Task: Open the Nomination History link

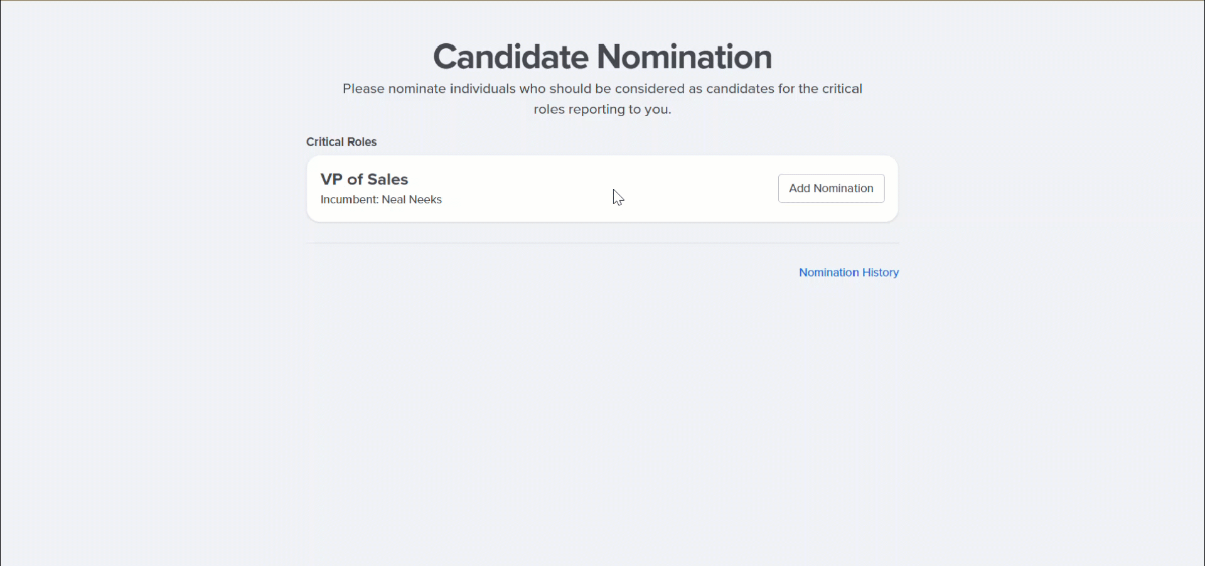Action: click(x=849, y=272)
